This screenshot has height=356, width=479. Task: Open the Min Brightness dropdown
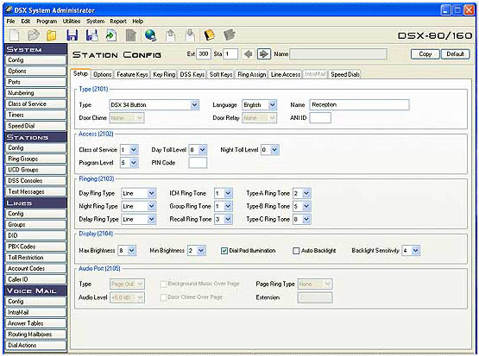pos(201,251)
